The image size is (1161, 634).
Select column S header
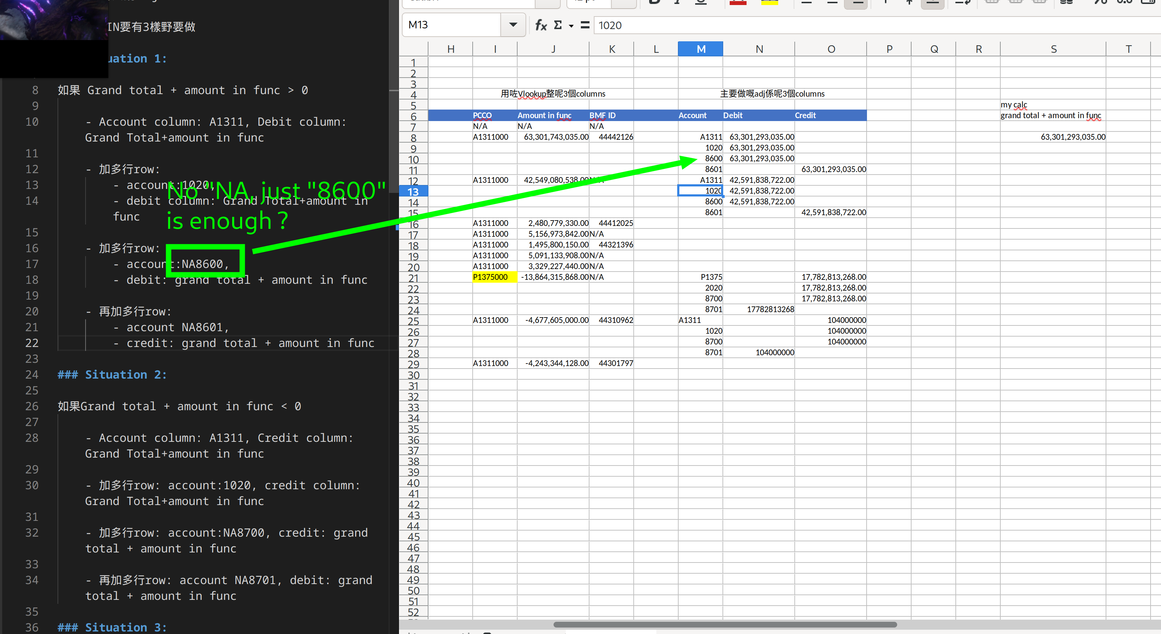(x=1053, y=49)
